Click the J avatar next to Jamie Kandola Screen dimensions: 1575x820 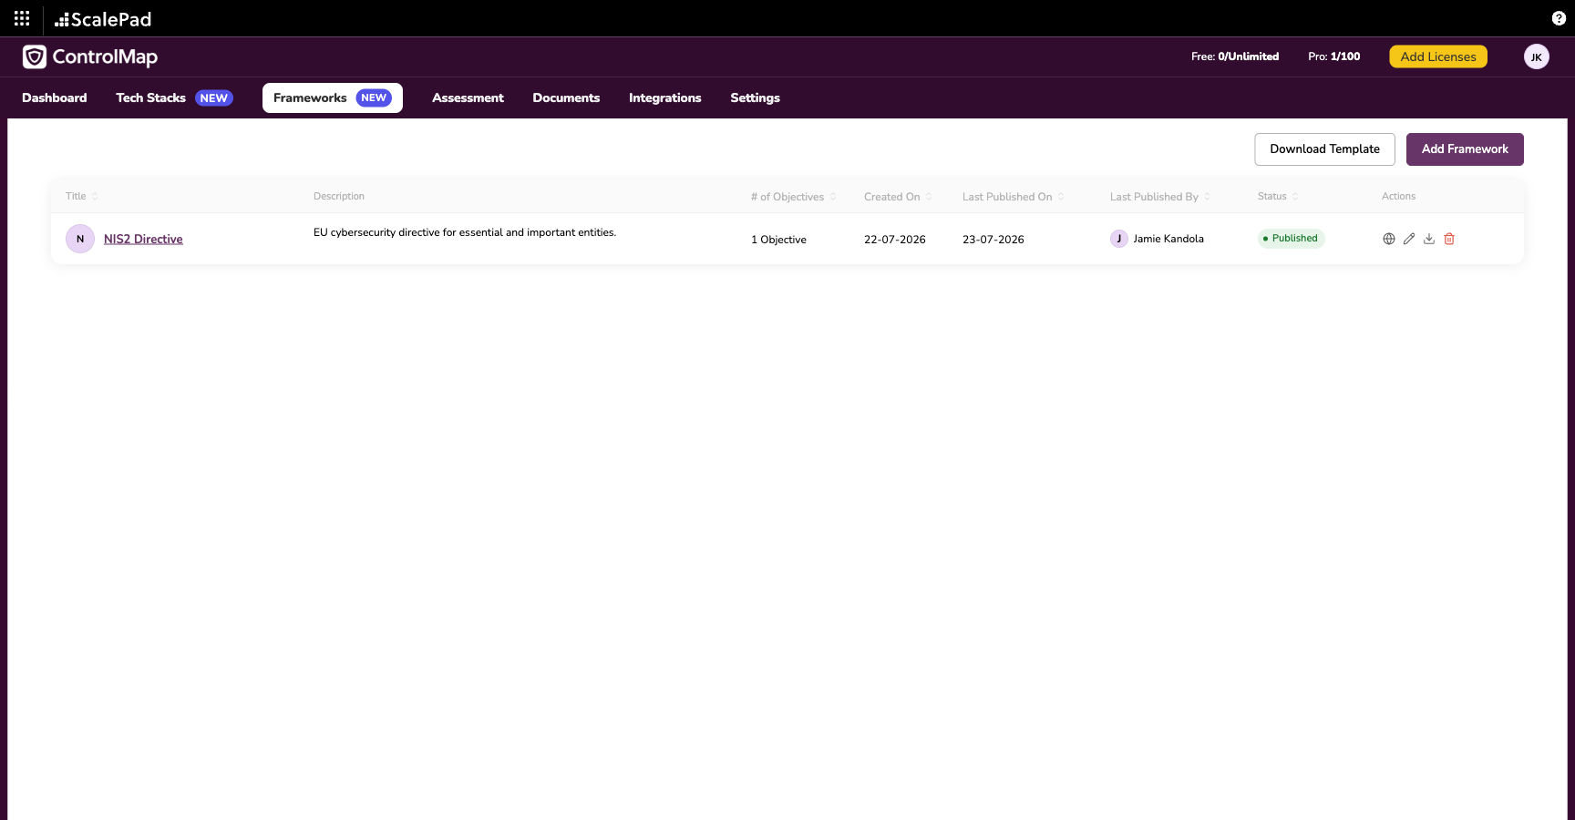click(1119, 239)
